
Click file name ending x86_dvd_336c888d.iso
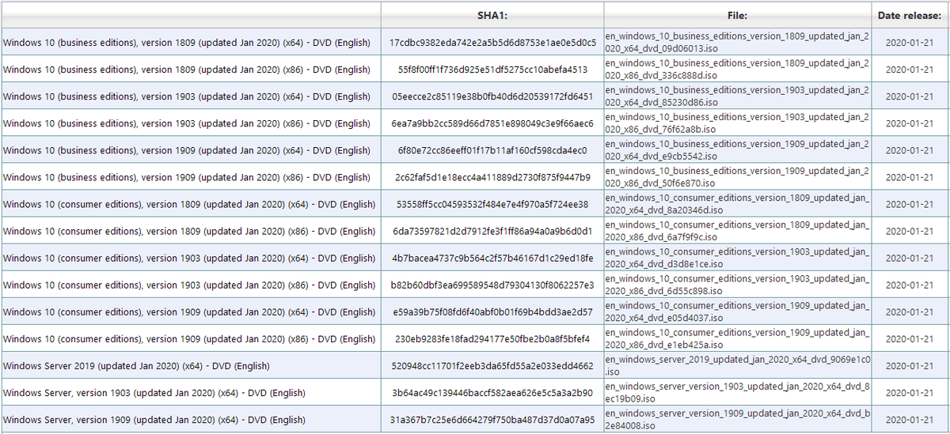pos(736,69)
